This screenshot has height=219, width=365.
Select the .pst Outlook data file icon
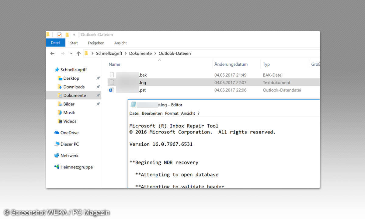112,90
